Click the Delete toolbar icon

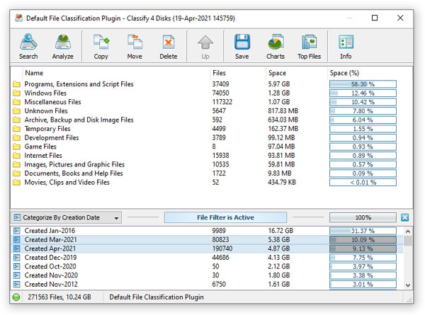click(169, 46)
